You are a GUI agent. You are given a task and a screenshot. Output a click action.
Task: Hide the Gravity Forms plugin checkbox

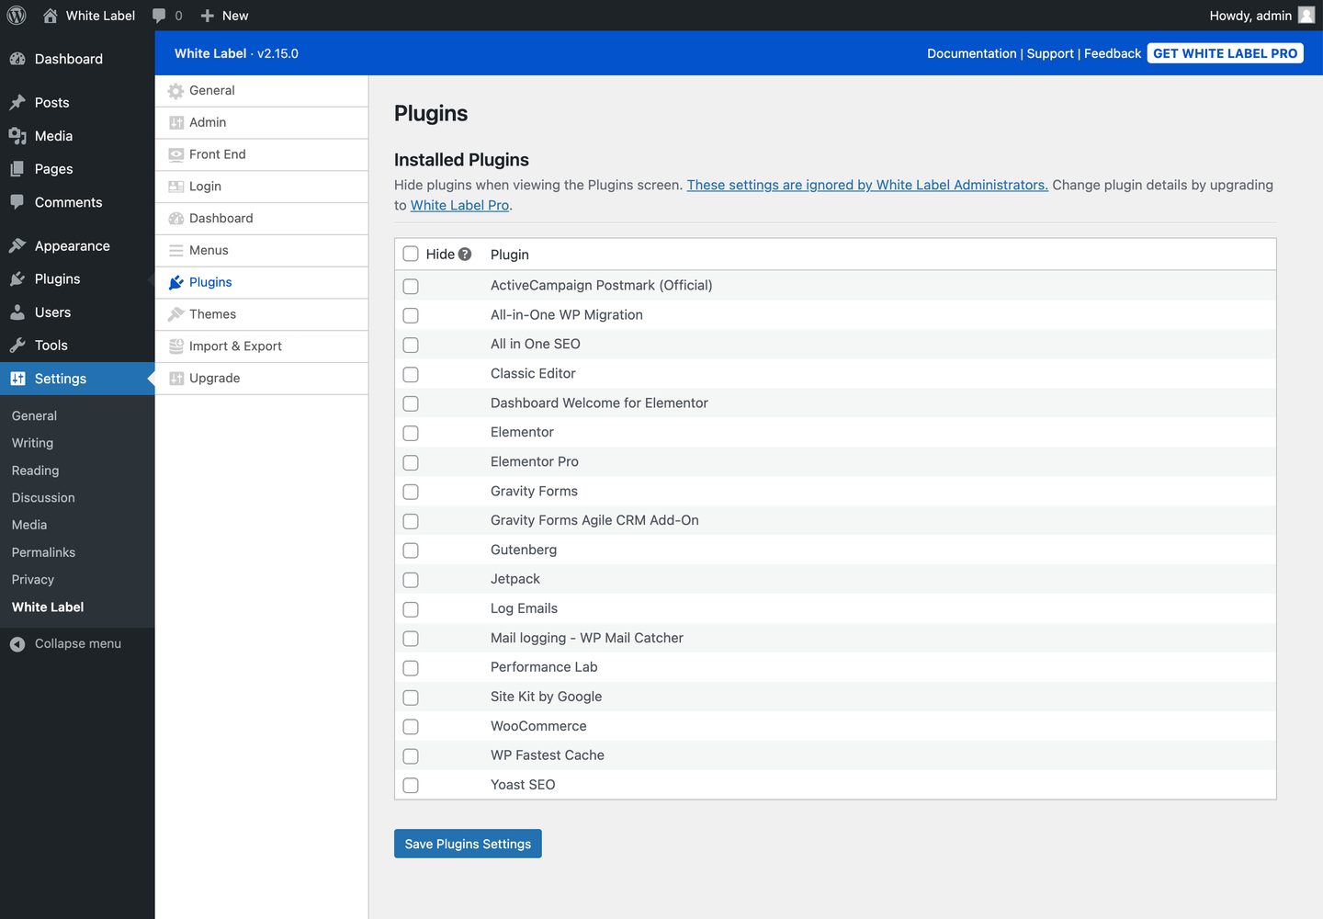411,493
